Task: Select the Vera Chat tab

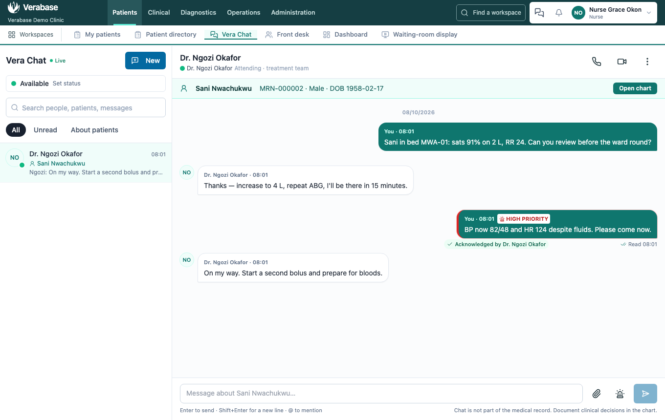Action: tap(231, 35)
